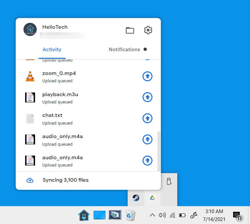This screenshot has width=250, height=224.
Task: Click the notifications unread dot indicator
Action: (145, 49)
